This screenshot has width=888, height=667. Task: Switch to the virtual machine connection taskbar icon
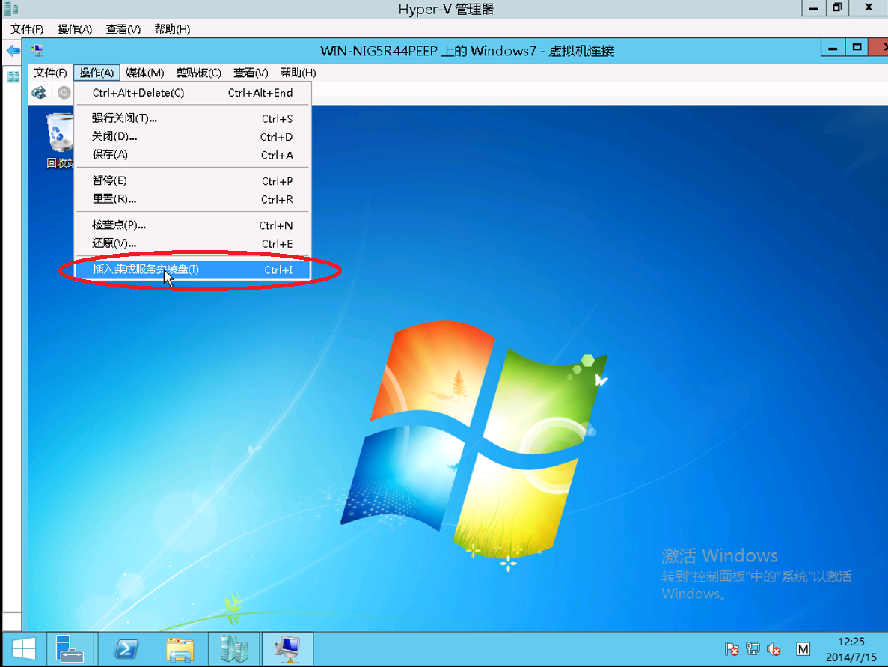point(288,649)
